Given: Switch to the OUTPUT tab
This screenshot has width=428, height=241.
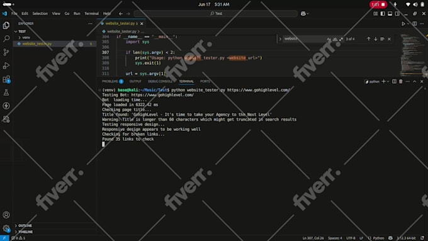Looking at the screenshot, I should point(135,81).
